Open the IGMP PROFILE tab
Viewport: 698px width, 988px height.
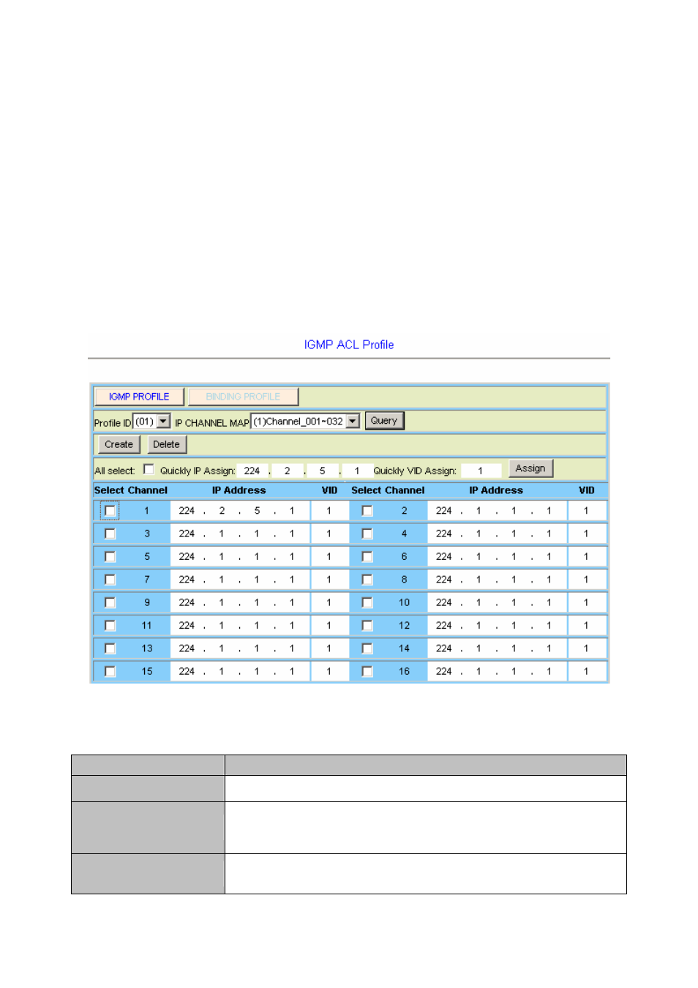point(139,397)
